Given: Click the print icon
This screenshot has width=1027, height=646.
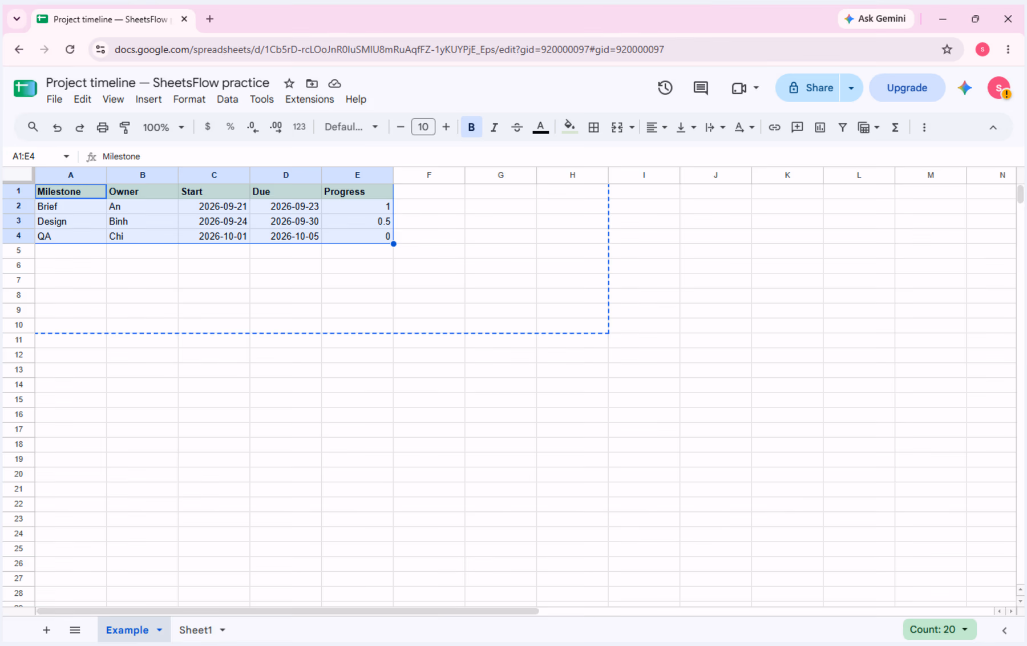Looking at the screenshot, I should pos(102,127).
